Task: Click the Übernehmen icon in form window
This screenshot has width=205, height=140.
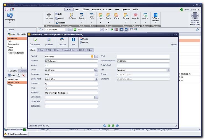Action: tap(35, 39)
